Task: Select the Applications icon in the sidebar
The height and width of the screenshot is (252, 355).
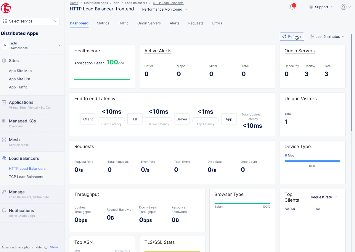Action: 3,102
